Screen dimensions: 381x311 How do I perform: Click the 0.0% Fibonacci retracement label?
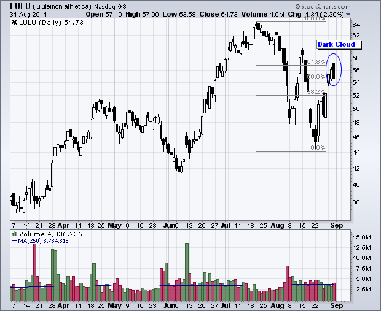[x=318, y=147]
